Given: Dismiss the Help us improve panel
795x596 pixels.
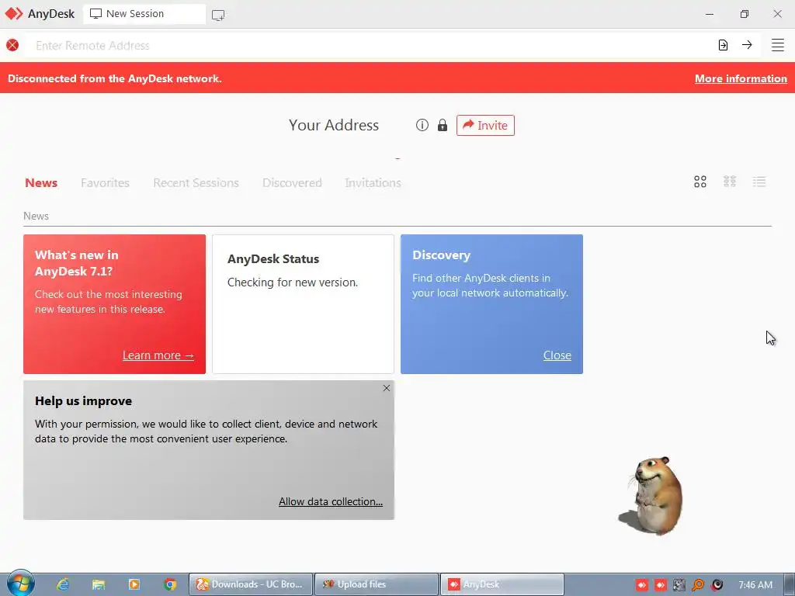Looking at the screenshot, I should tap(387, 388).
